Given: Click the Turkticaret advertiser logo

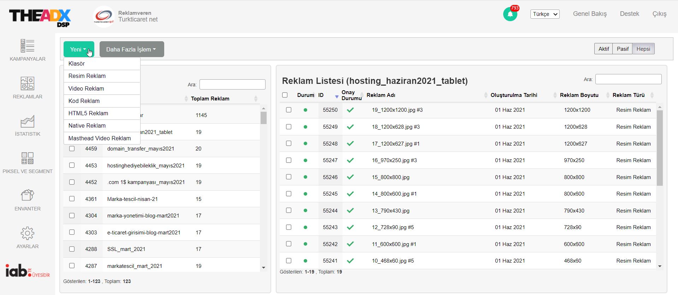Looking at the screenshot, I should click(103, 17).
